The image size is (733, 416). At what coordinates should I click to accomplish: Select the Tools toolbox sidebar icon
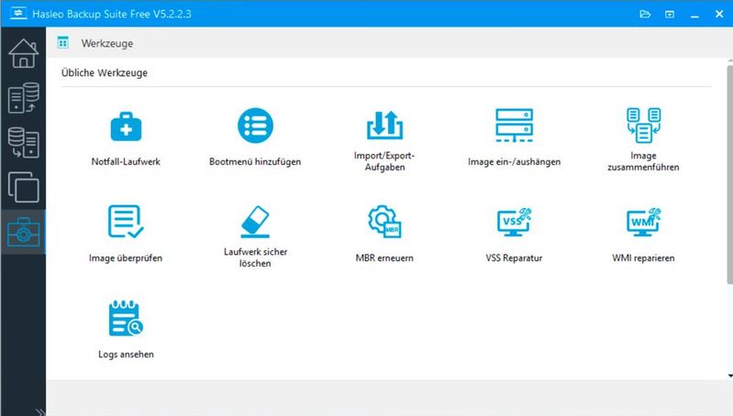[23, 232]
